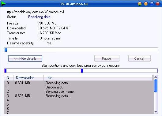Pause the 4Caminos.avi download
The image size is (162, 116).
click(107, 58)
